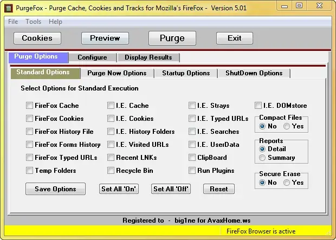Click the Set All 'Off' button

(171, 189)
